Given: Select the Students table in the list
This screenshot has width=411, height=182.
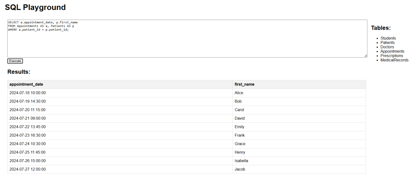Looking at the screenshot, I should click(388, 38).
